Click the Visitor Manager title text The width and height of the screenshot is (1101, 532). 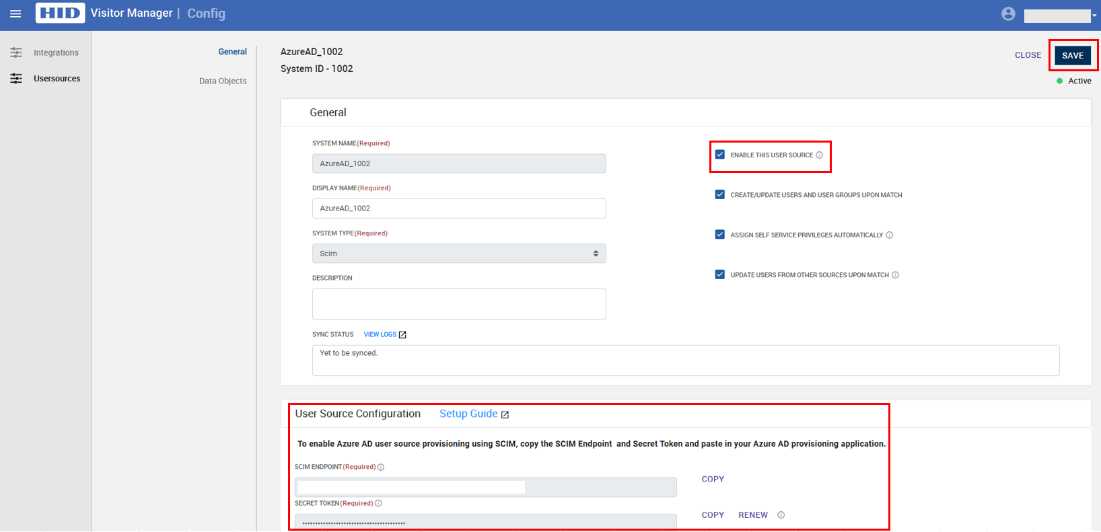[x=131, y=13]
